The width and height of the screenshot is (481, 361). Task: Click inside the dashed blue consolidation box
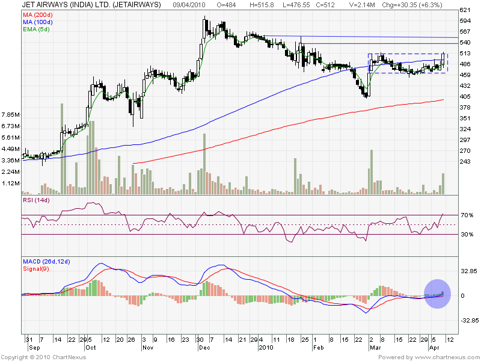point(407,63)
